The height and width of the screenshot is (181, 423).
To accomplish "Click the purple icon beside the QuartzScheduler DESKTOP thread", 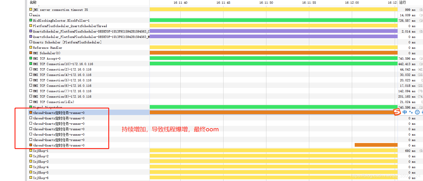I will click(x=31, y=31).
